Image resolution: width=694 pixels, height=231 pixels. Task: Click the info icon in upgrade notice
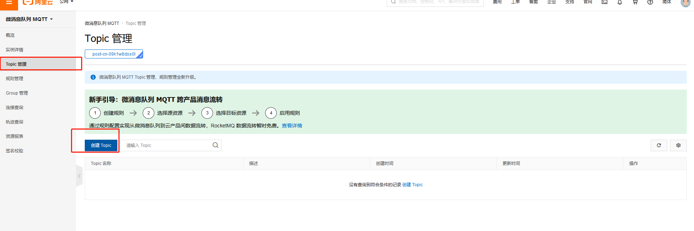(93, 77)
